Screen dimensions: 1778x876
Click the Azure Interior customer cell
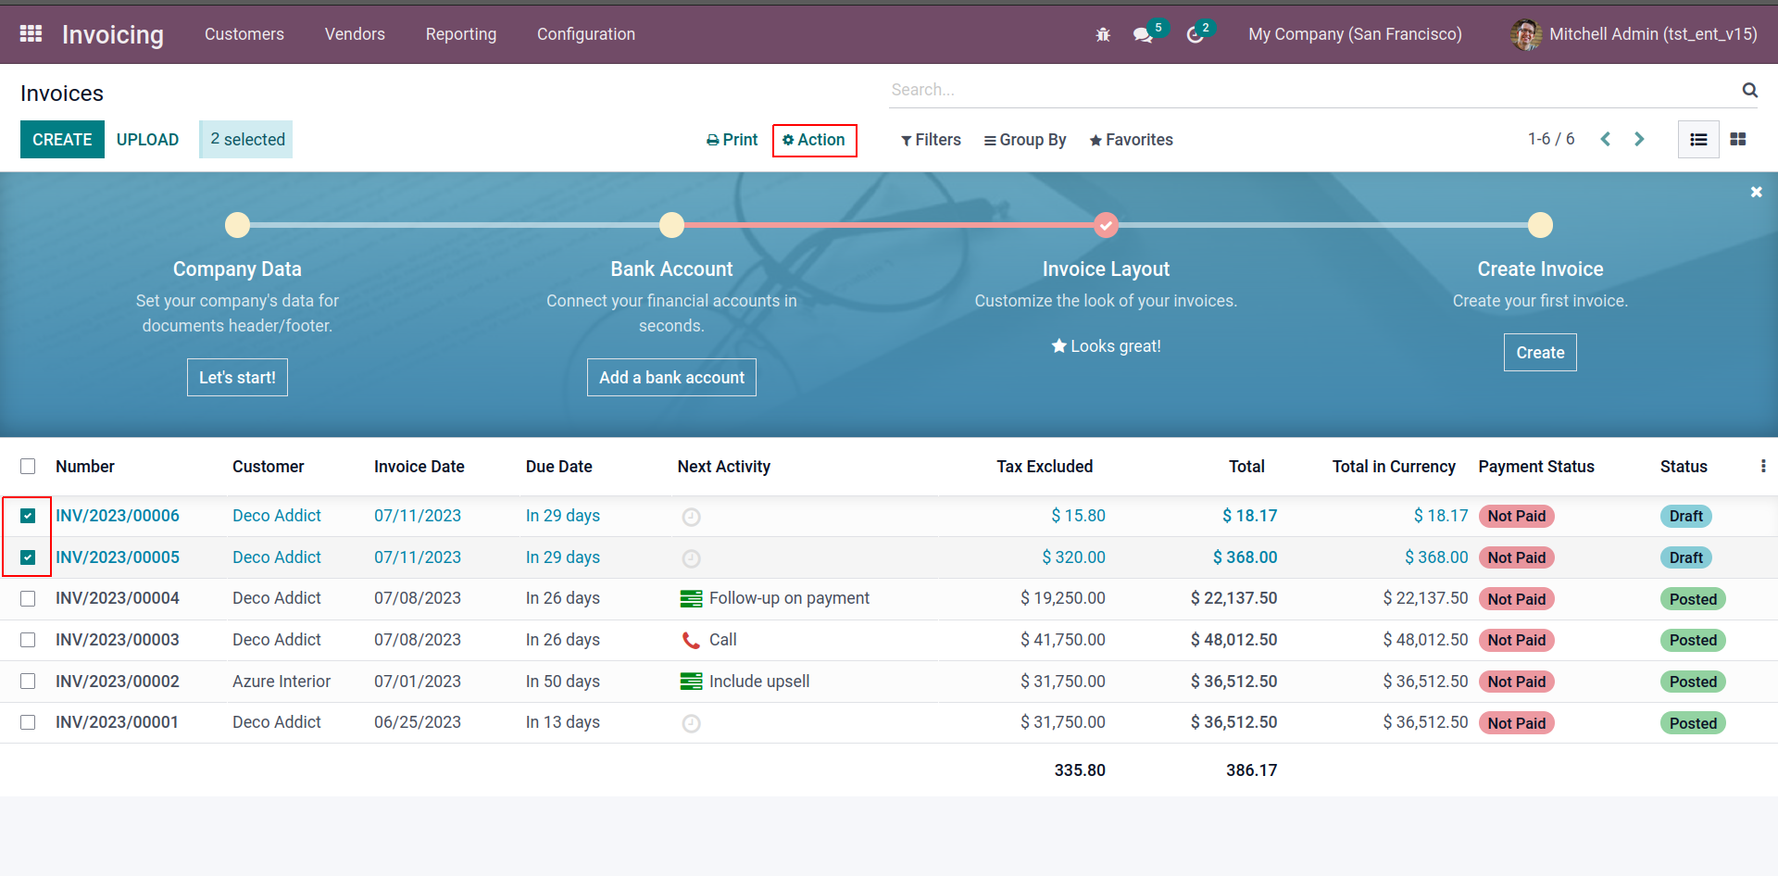282,682
